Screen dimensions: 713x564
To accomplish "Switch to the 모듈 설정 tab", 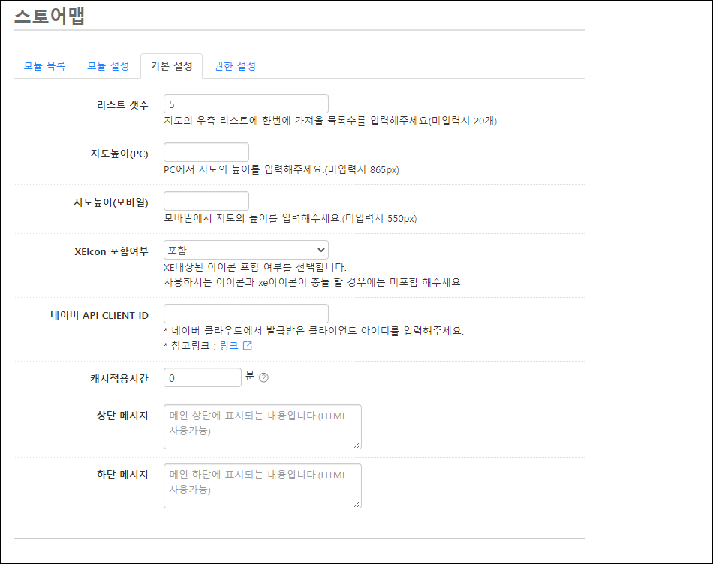I will [108, 66].
